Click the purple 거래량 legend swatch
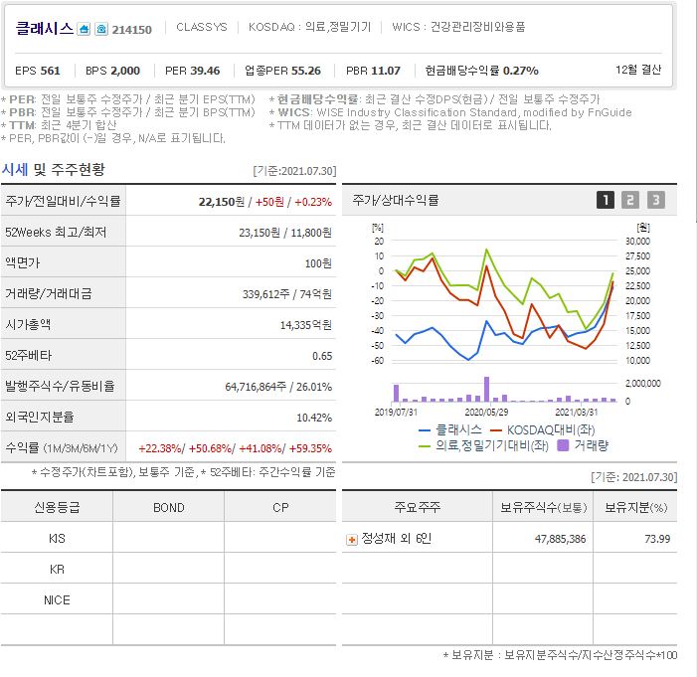697x677 pixels. 563,445
